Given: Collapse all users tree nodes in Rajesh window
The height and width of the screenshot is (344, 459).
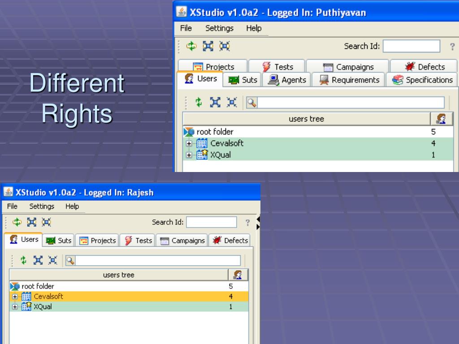Looking at the screenshot, I should coord(53,260).
